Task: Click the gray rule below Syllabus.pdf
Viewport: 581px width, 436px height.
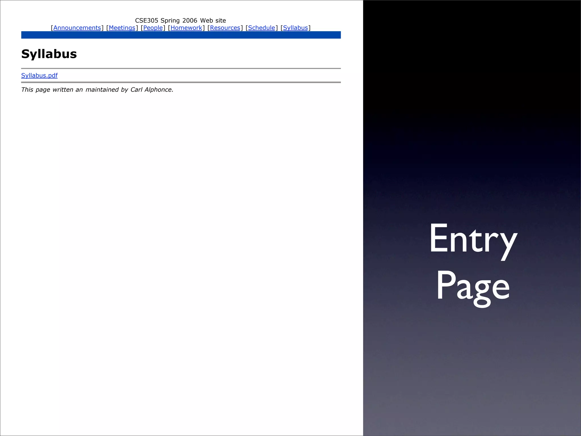Action: [181, 82]
